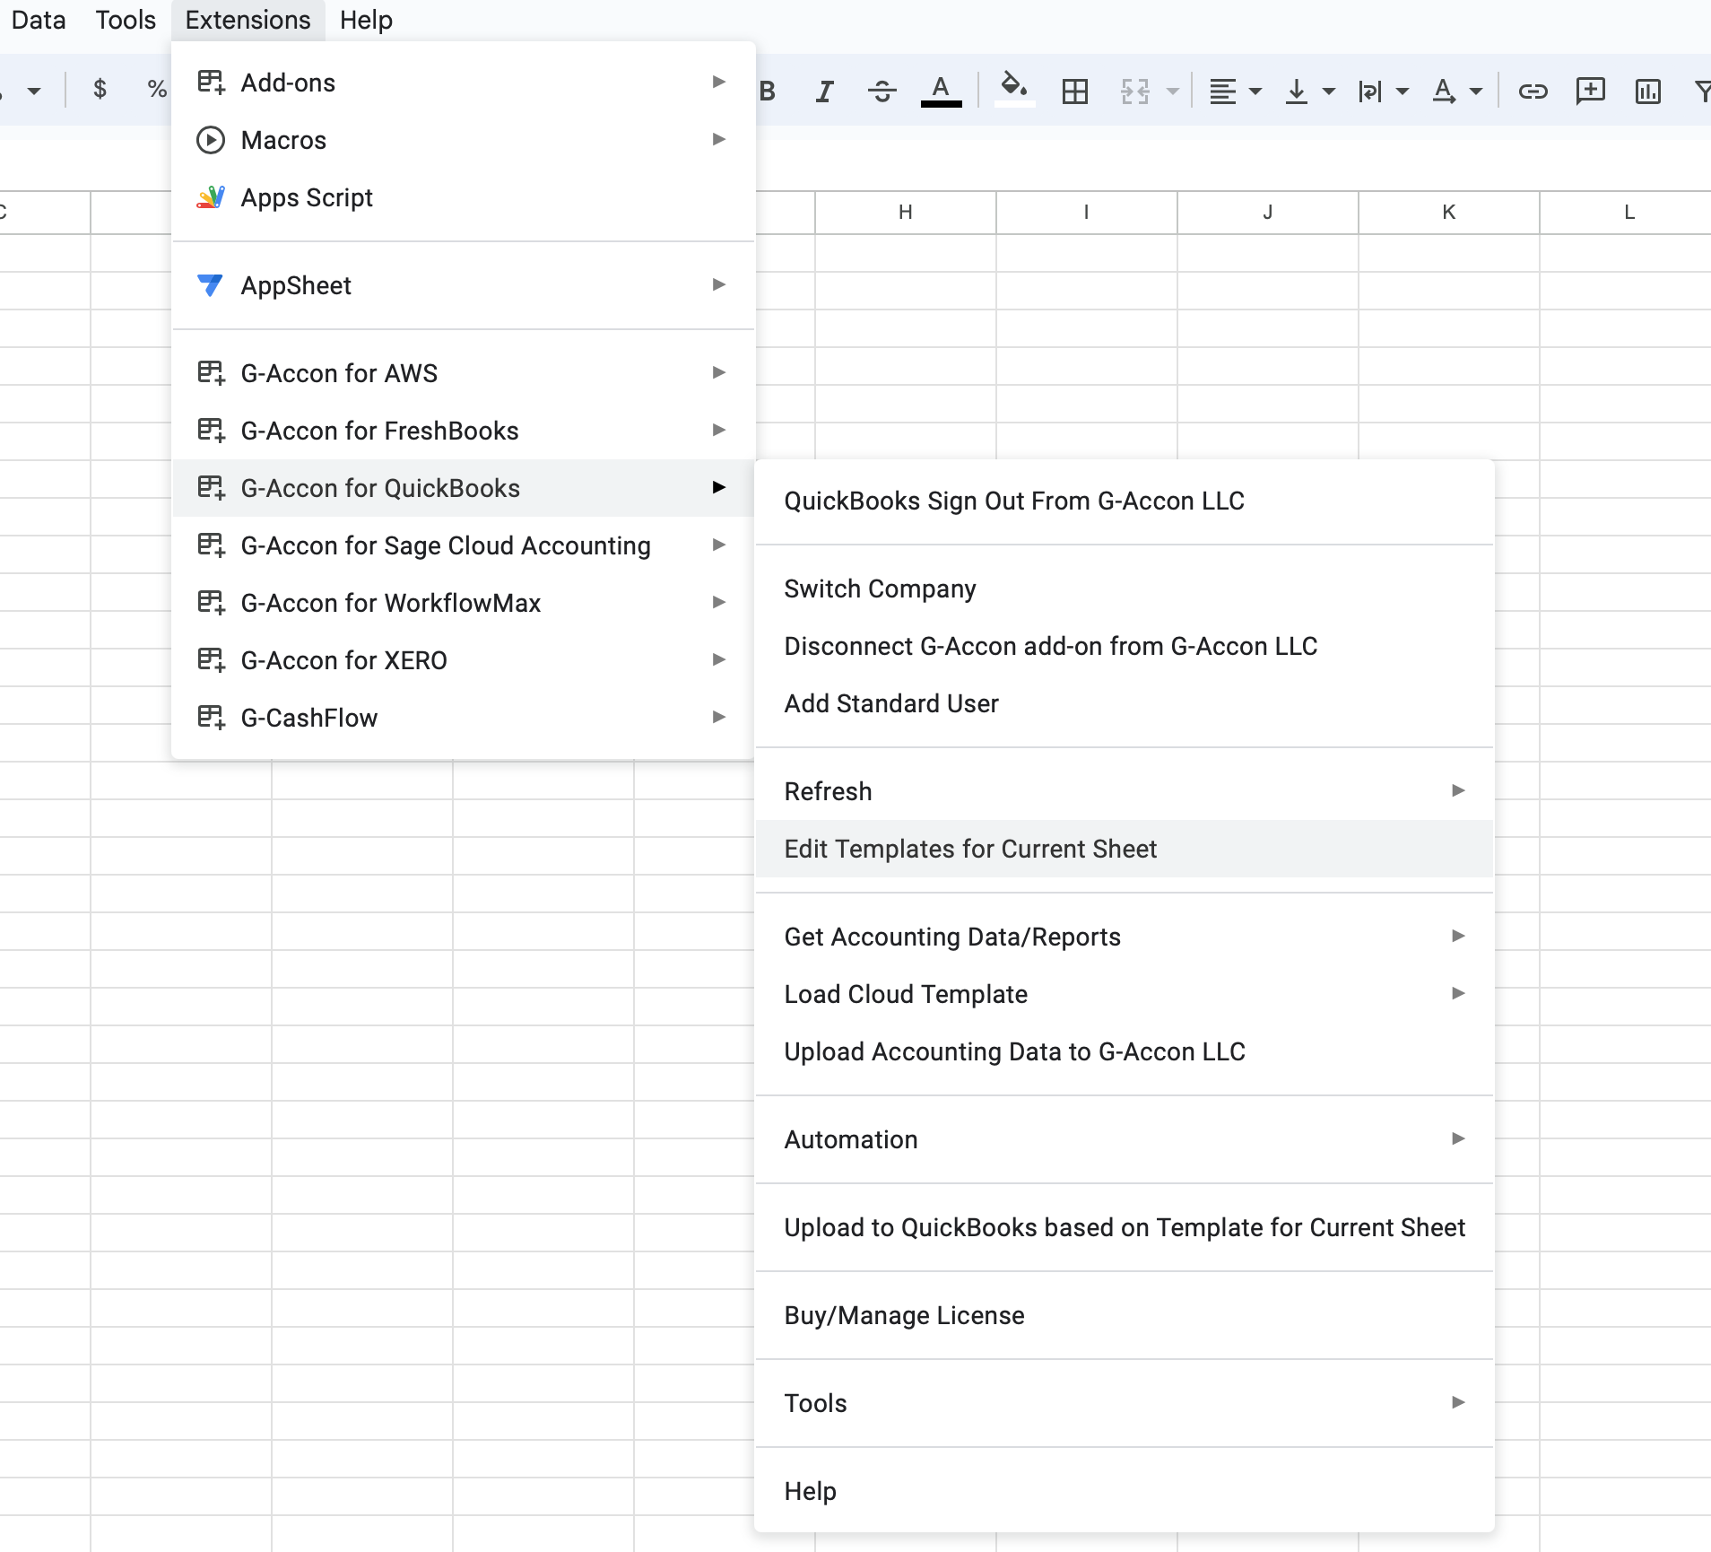This screenshot has height=1552, width=1711.
Task: Expand the merge cells dropdown arrow
Action: click(1173, 92)
